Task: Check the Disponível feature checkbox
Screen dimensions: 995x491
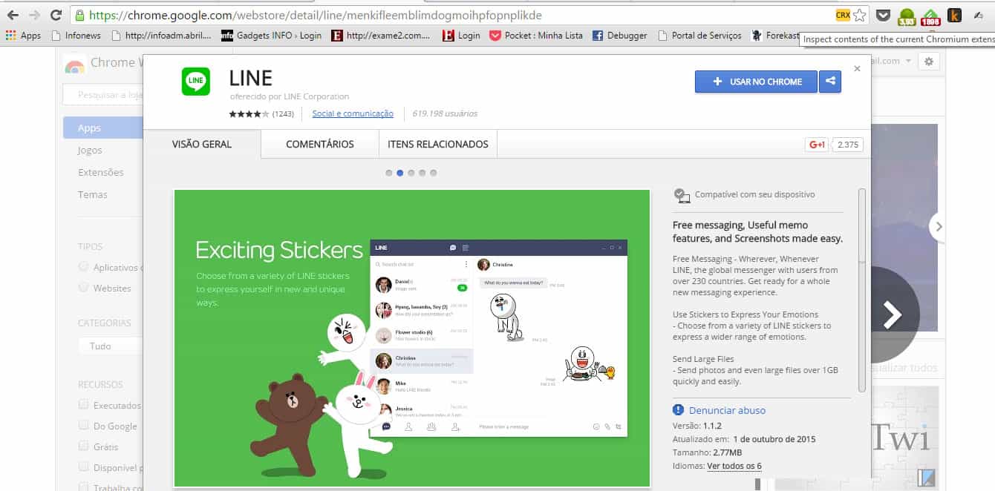Action: click(84, 467)
